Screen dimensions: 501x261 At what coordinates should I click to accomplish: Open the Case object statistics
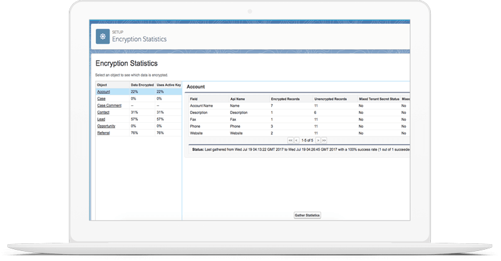point(101,98)
